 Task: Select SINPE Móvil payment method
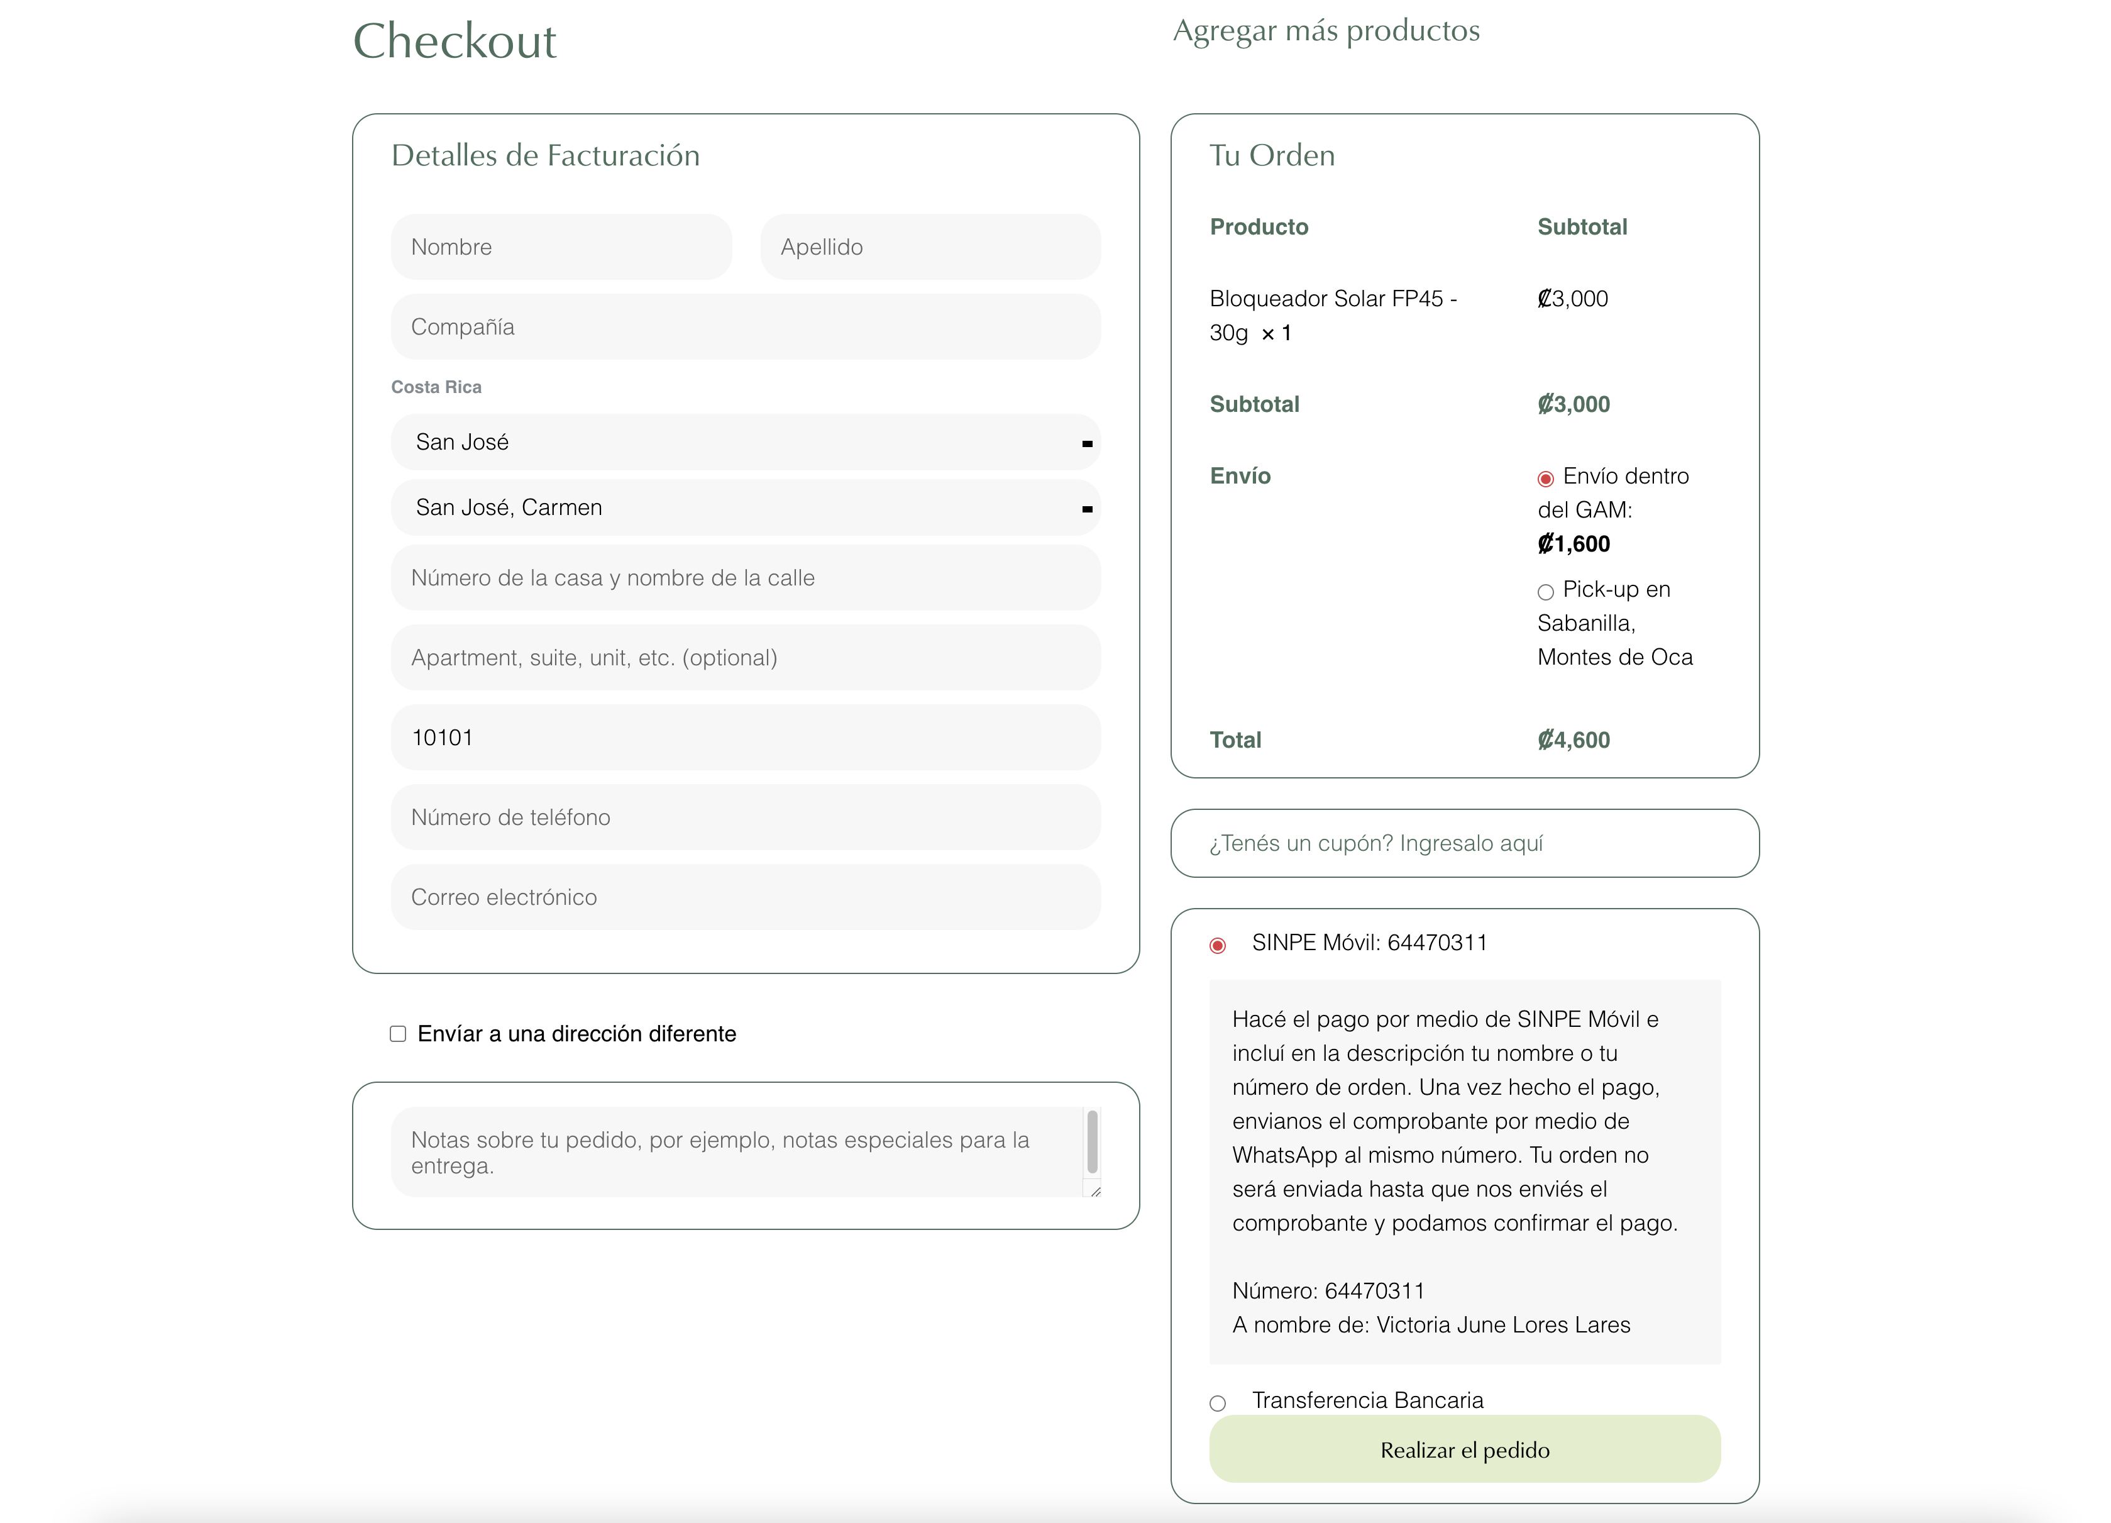[x=1218, y=946]
